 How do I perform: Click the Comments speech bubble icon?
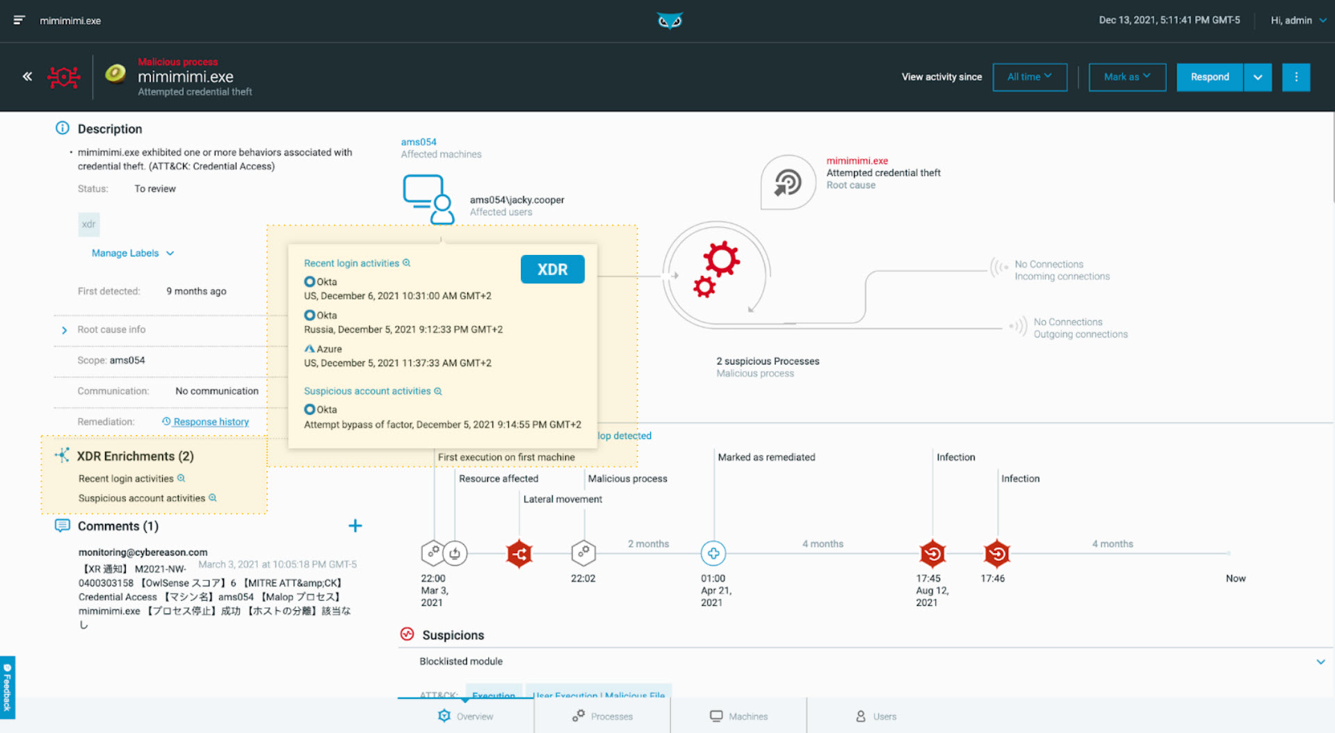click(63, 526)
